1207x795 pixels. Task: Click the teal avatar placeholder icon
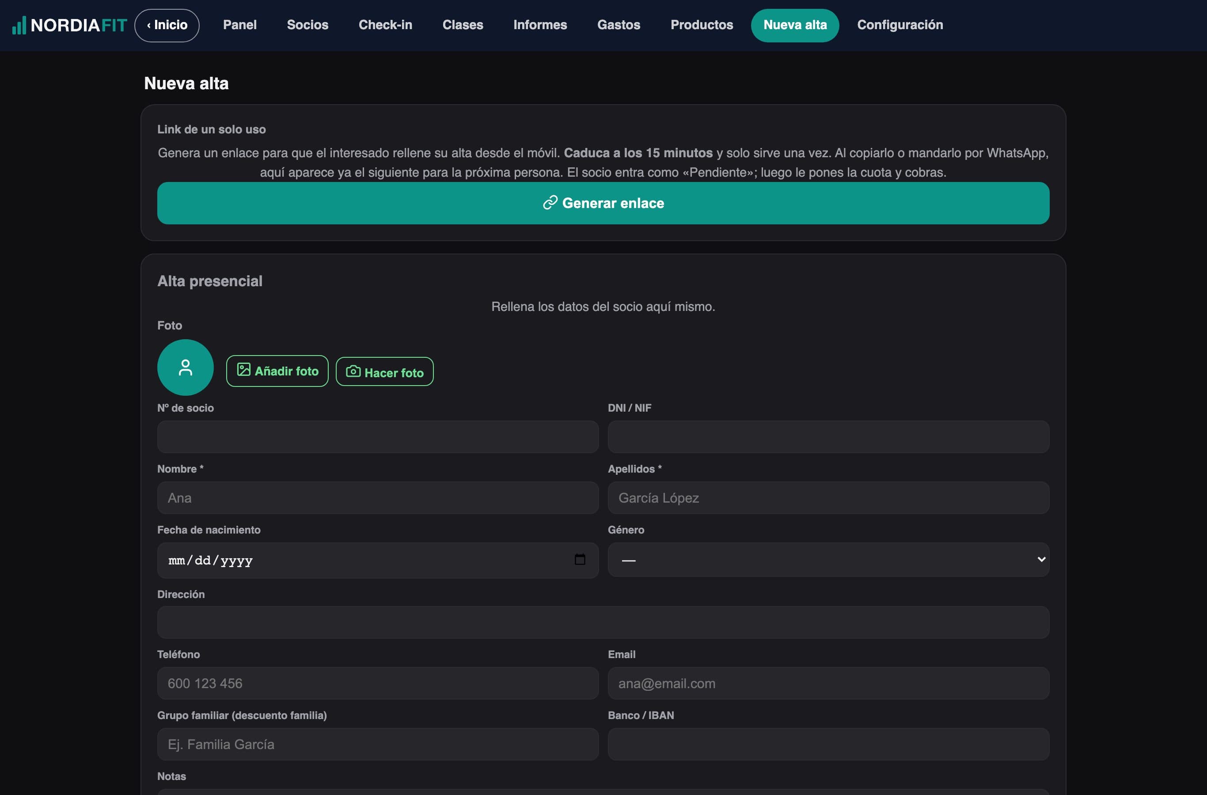click(x=186, y=367)
